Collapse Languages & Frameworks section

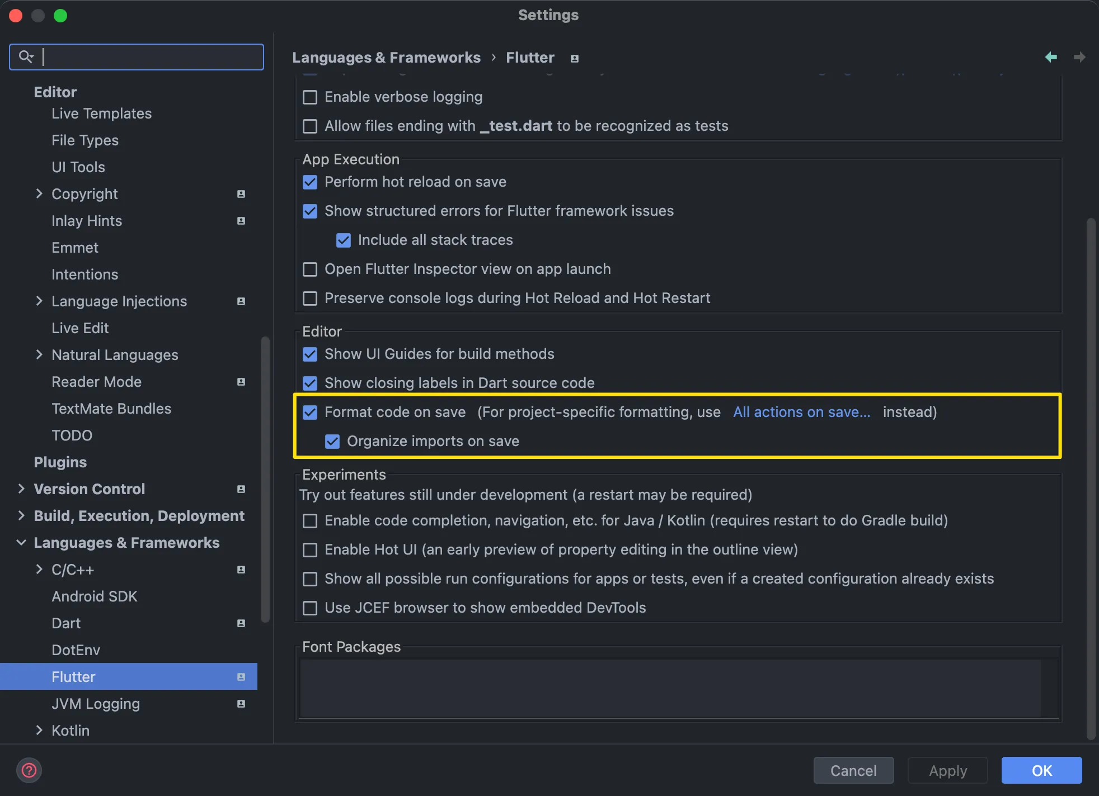[x=21, y=543]
